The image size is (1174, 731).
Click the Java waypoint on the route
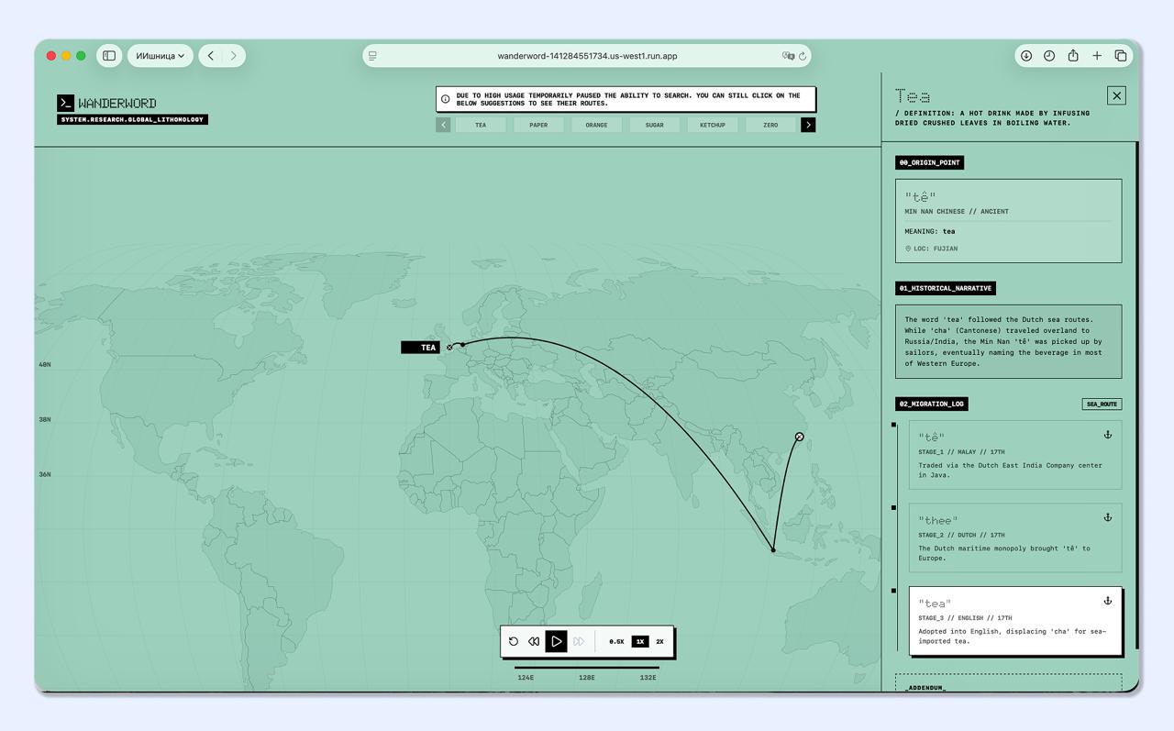773,550
